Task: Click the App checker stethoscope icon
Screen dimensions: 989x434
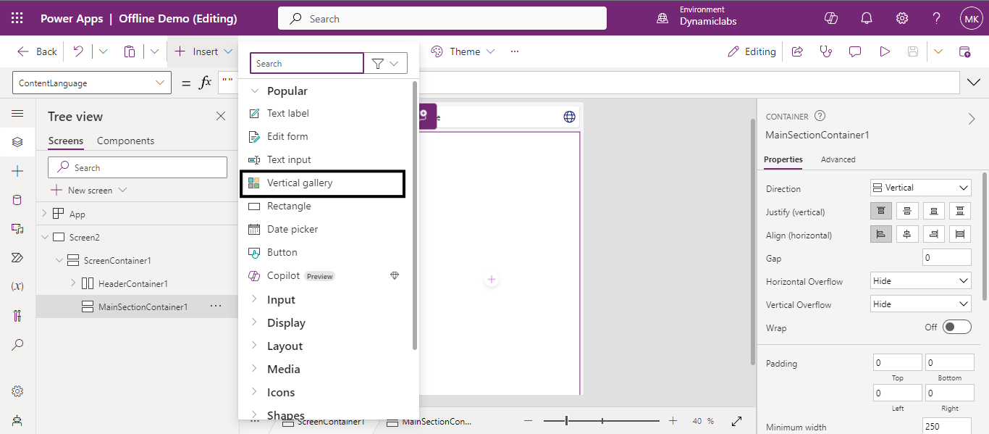Action: [x=826, y=51]
